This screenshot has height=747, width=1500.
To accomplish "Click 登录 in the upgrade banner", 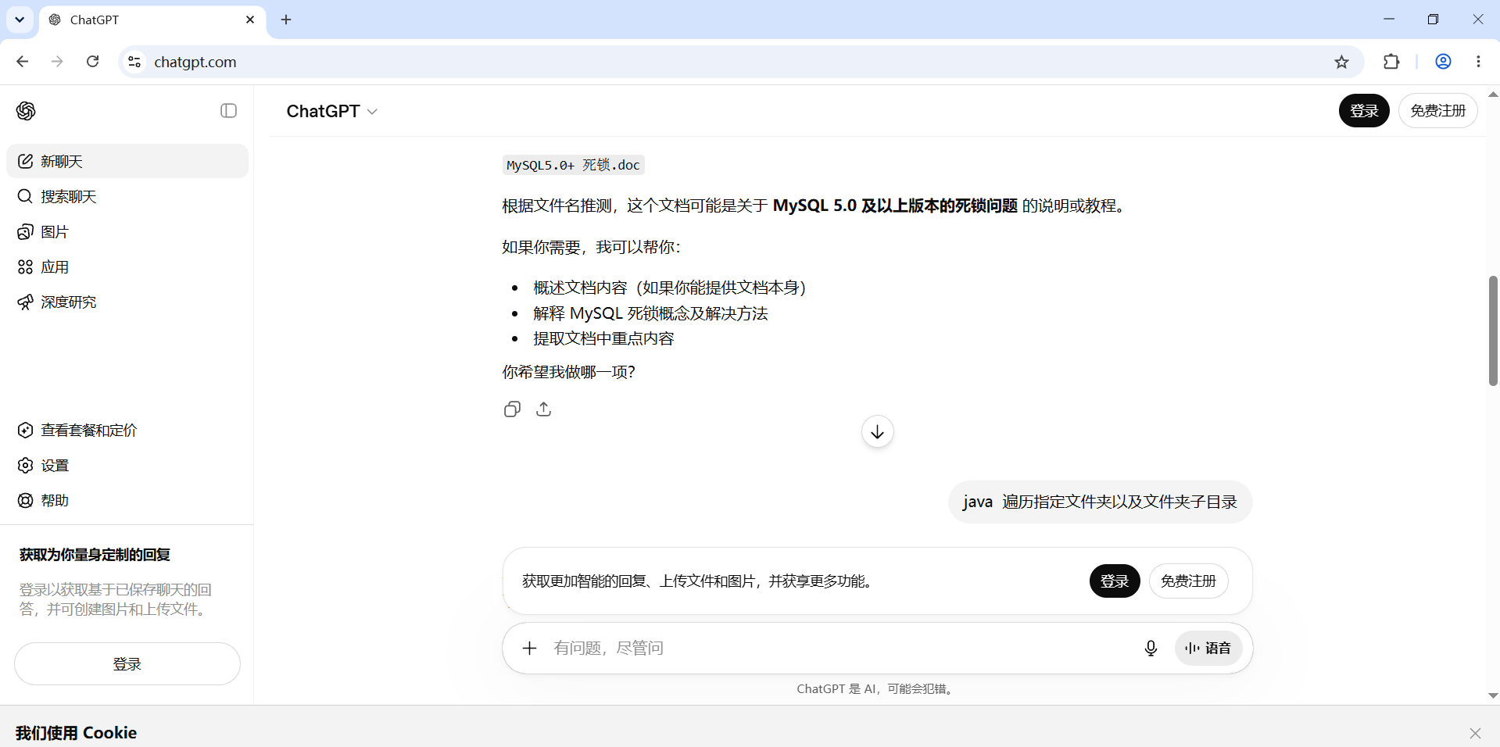I will tap(1115, 581).
